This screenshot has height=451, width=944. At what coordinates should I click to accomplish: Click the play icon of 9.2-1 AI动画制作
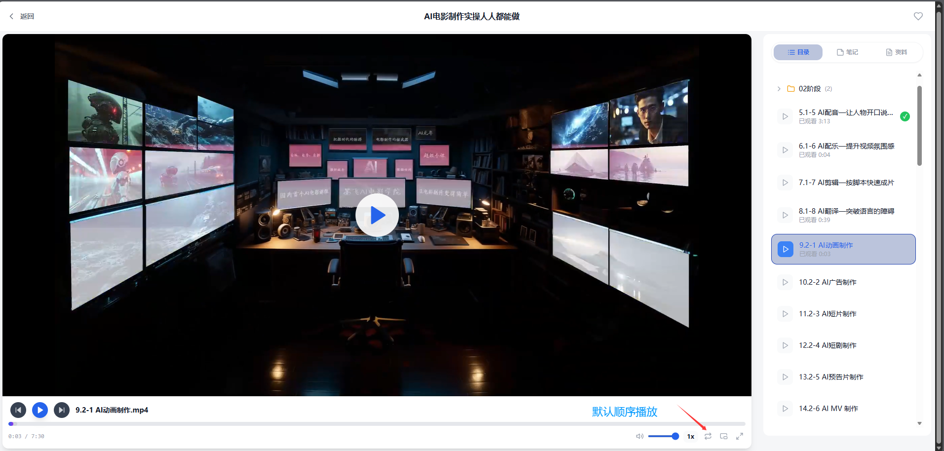(786, 249)
